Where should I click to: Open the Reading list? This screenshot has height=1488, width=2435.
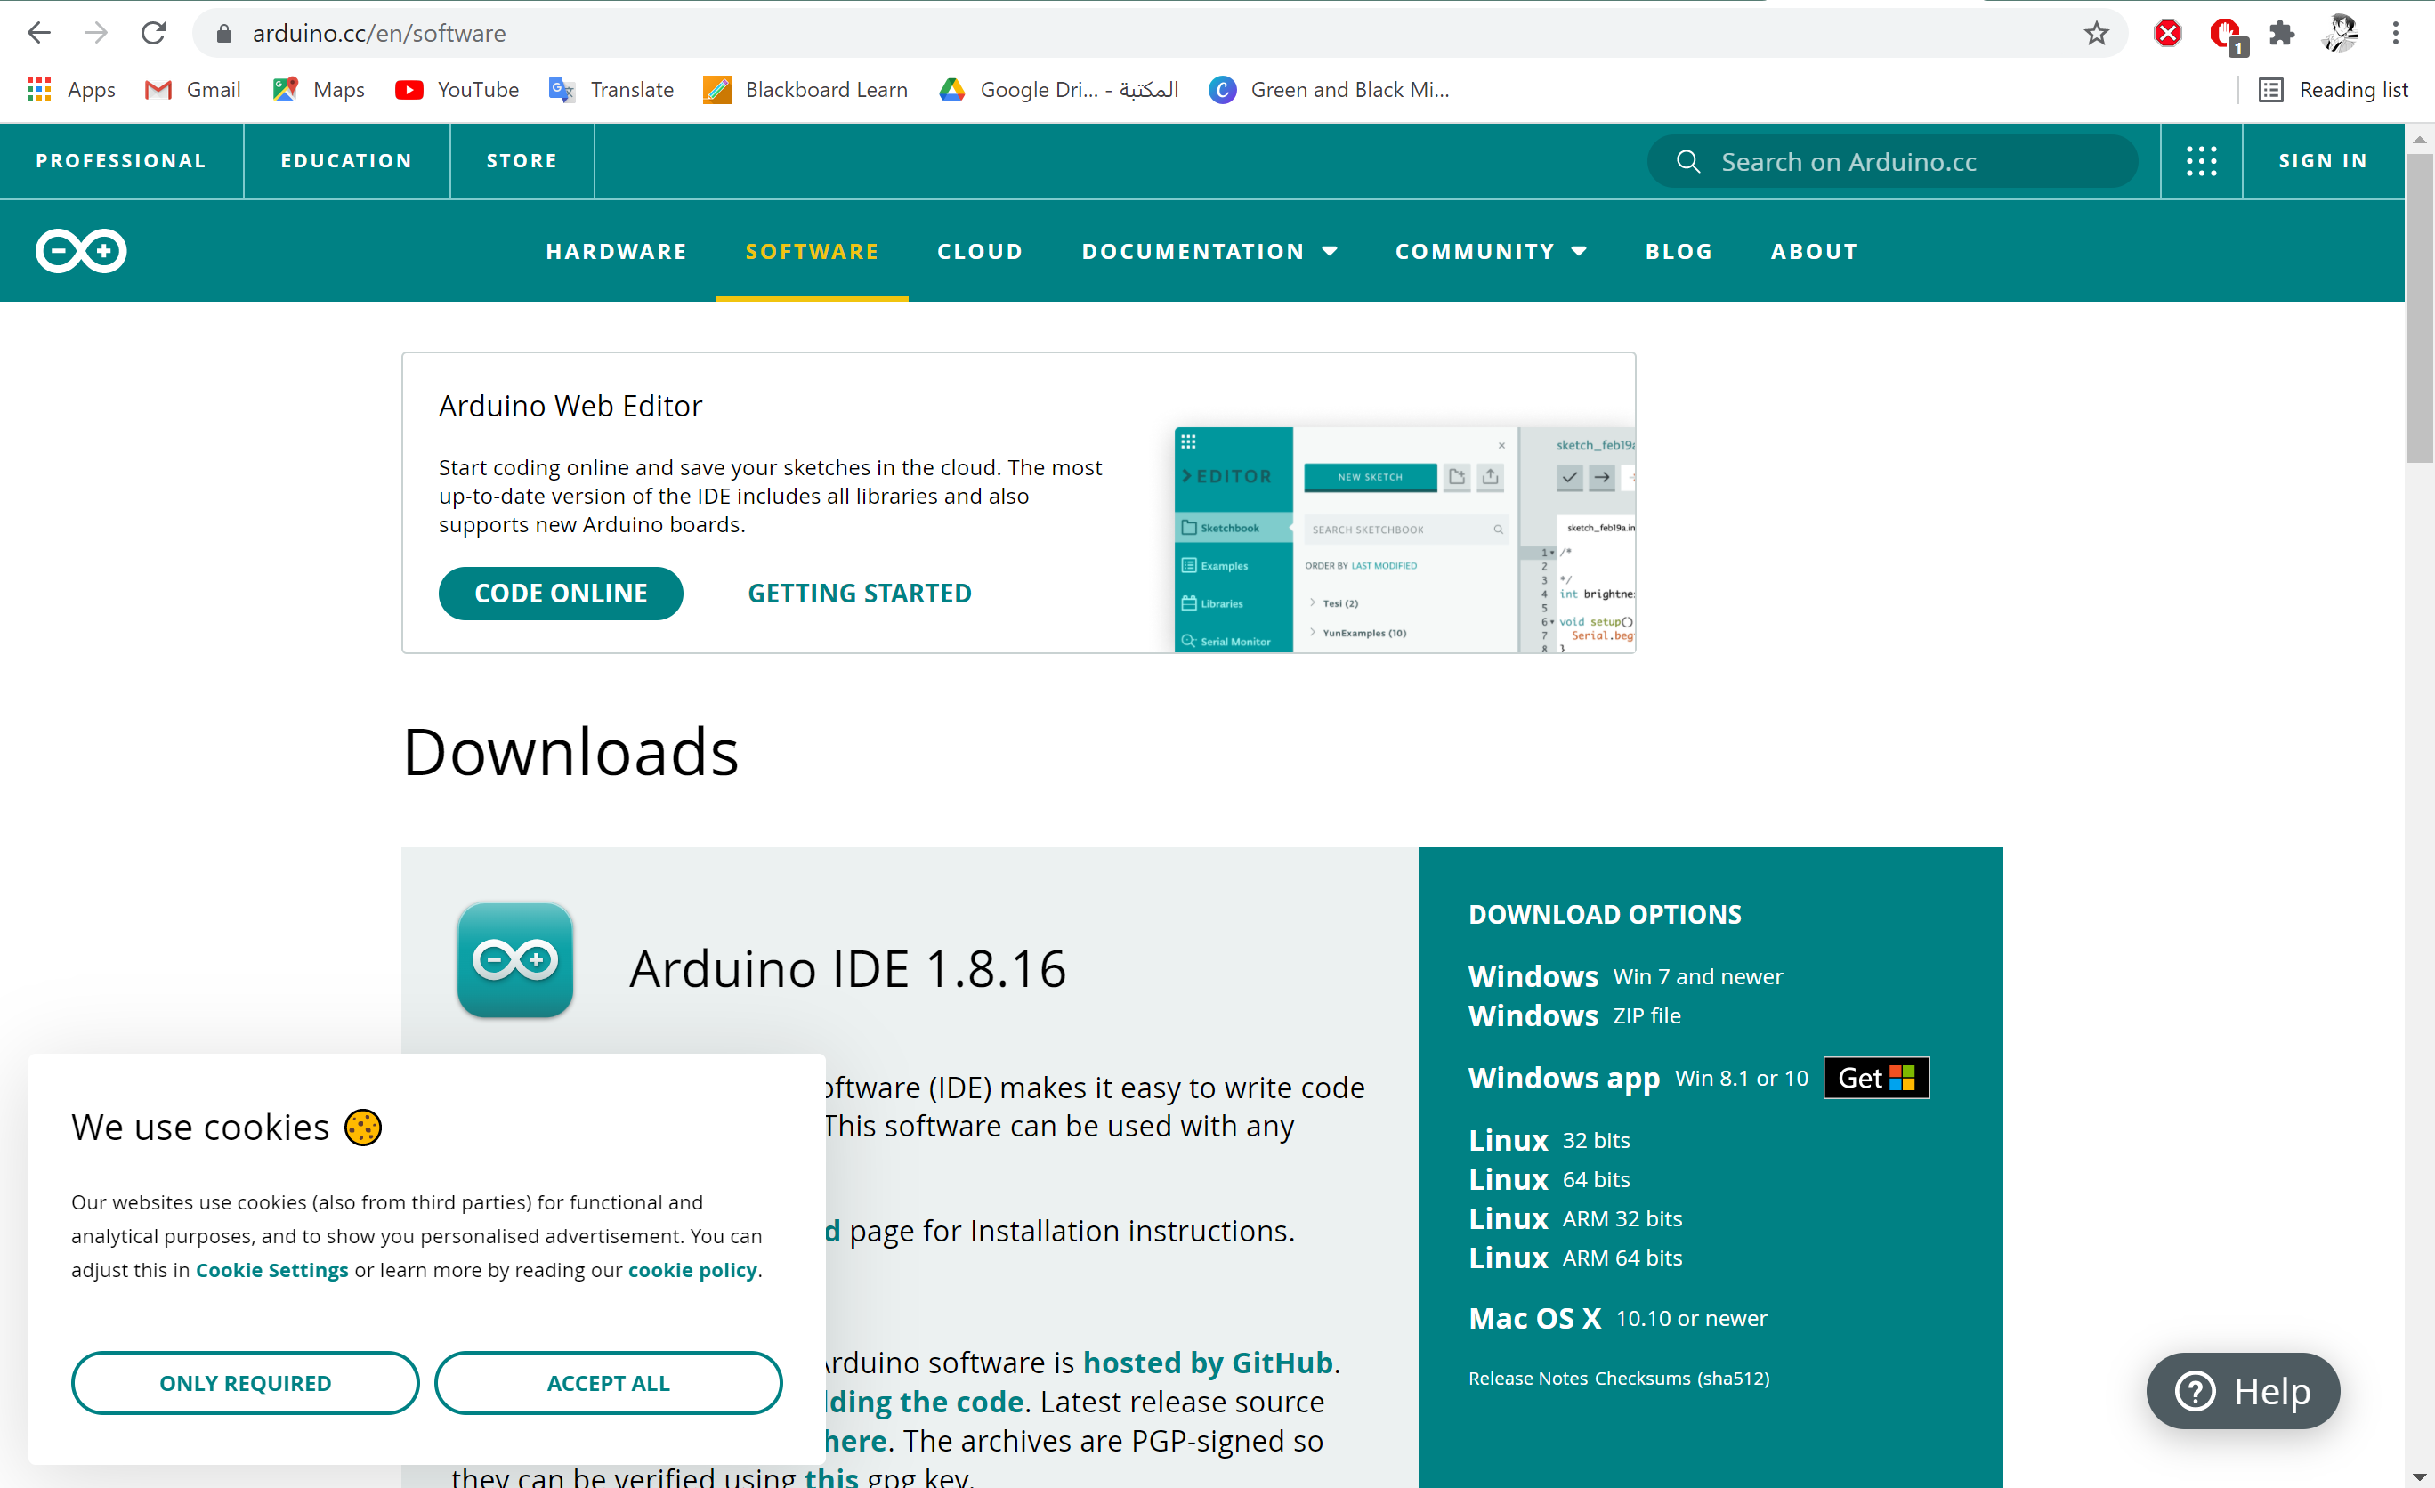(x=2334, y=90)
